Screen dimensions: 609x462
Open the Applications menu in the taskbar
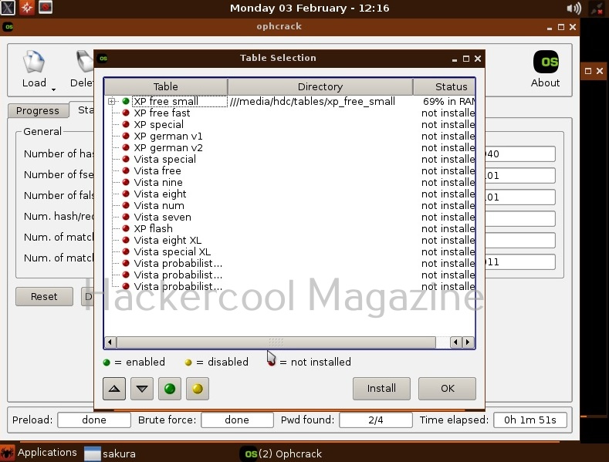39,453
